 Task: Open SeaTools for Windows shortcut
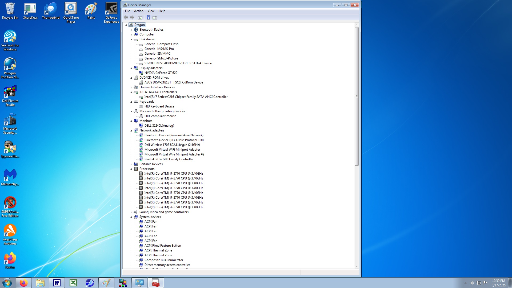tap(10, 41)
